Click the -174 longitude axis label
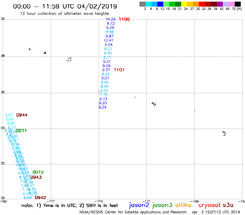245x215 pixels. point(99,201)
